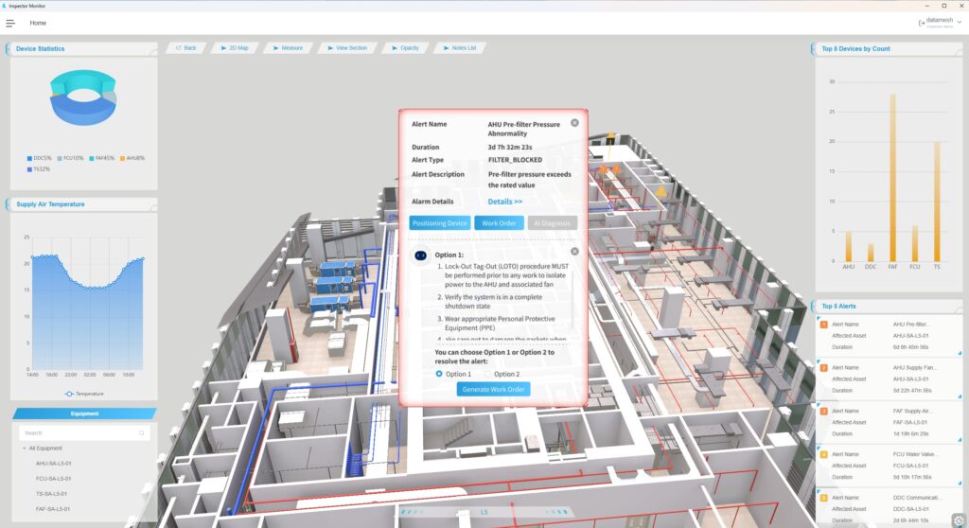Open the hamburger menu icon
Screen dimensions: 969x528
(x=10, y=23)
